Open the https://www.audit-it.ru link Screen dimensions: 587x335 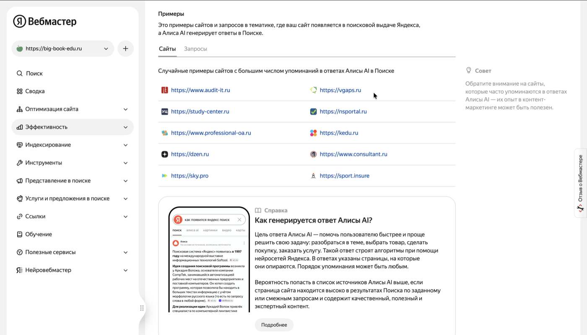(x=200, y=90)
